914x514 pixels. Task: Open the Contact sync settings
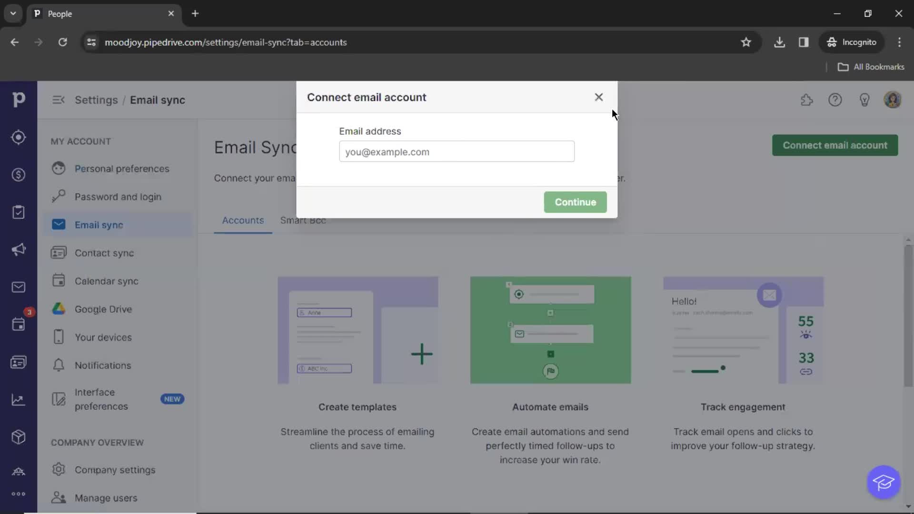click(x=104, y=252)
